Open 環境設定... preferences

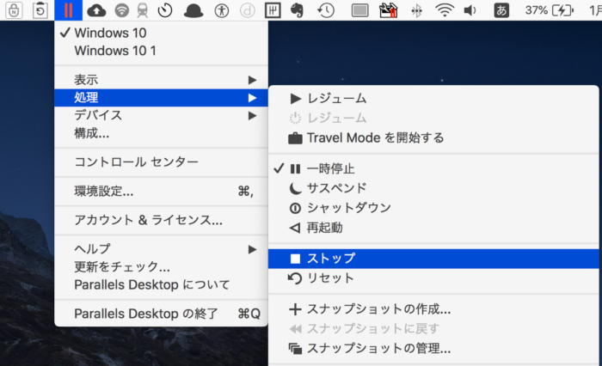click(162, 191)
